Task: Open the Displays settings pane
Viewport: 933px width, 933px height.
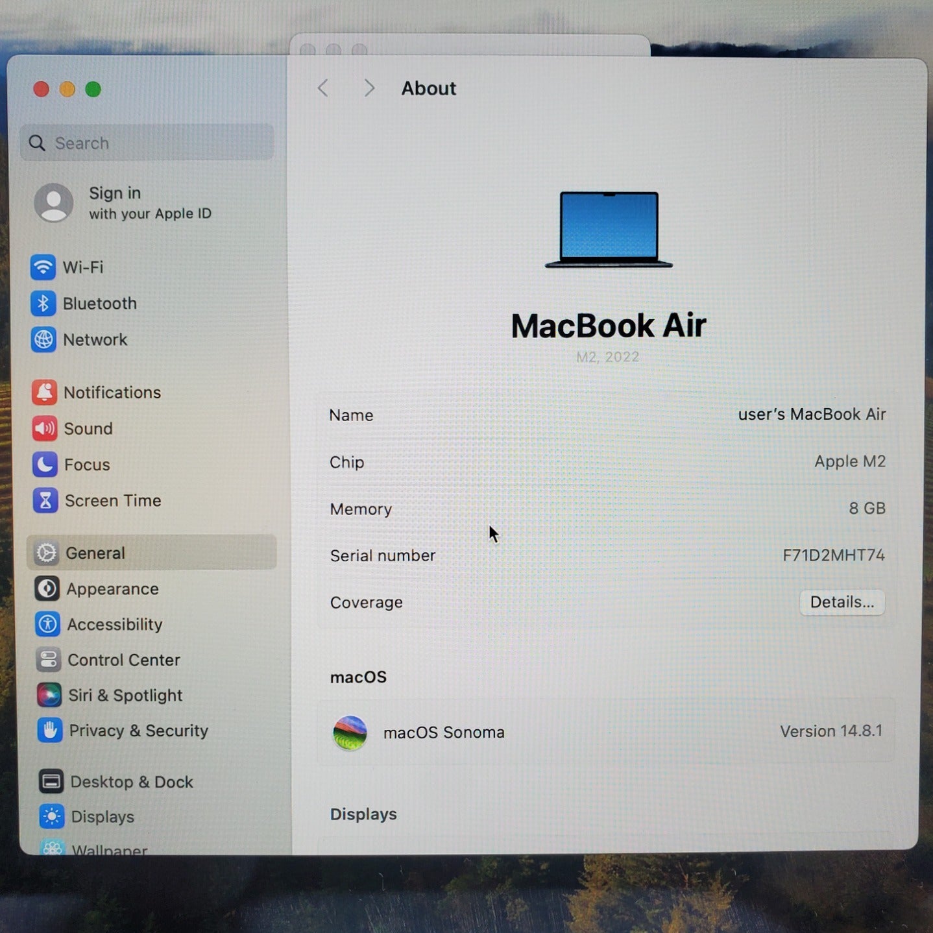Action: tap(103, 817)
